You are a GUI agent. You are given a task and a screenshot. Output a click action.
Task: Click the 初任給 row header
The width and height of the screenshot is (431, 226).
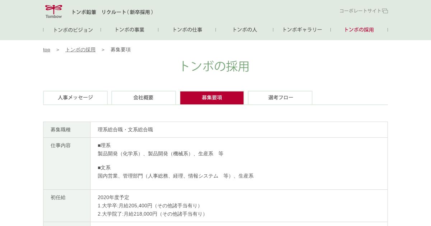coord(67,206)
